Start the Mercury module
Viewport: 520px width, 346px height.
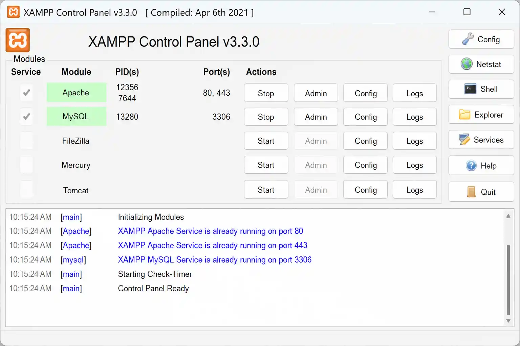click(x=266, y=165)
